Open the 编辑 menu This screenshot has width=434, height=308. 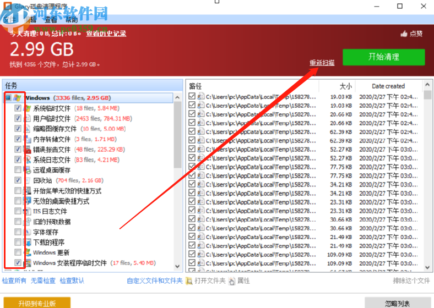pos(30,20)
